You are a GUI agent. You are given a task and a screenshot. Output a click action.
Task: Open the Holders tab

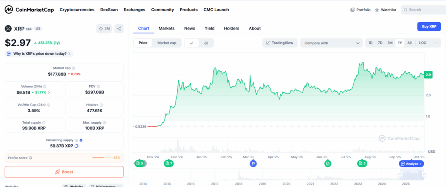[232, 28]
